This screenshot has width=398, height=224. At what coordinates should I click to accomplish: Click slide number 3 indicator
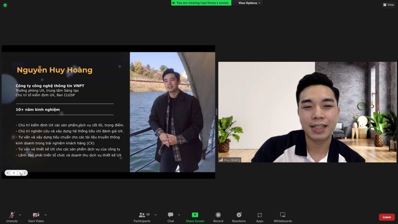14,173
